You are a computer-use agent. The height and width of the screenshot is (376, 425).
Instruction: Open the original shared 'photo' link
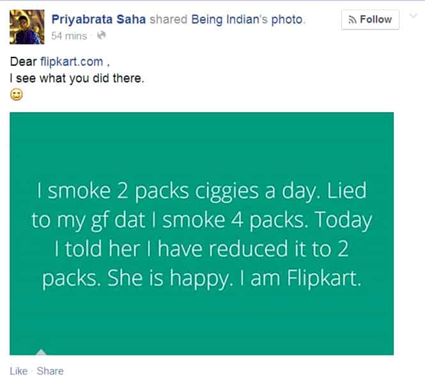tap(287, 20)
